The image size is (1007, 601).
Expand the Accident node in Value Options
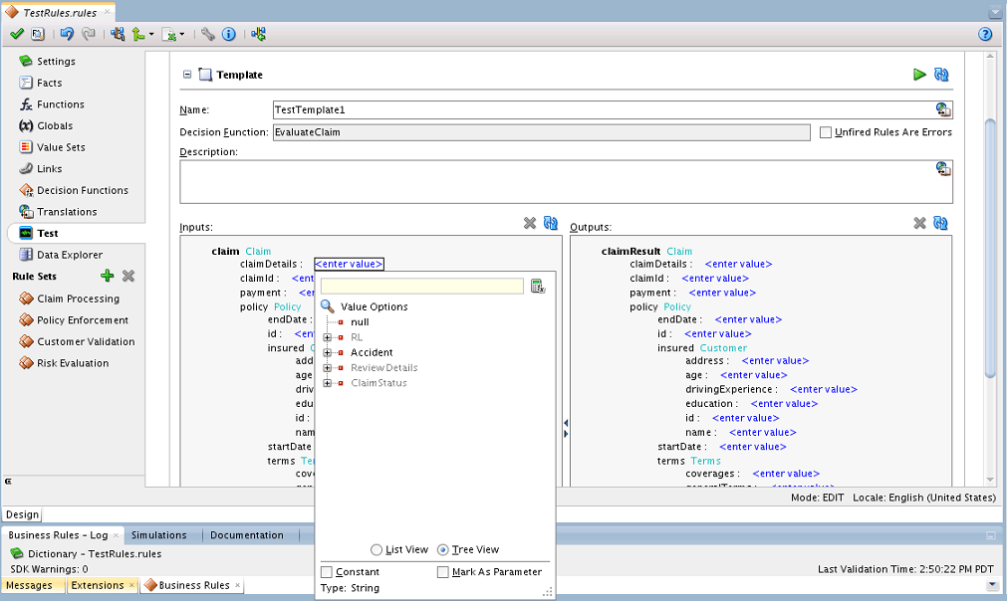tap(327, 352)
